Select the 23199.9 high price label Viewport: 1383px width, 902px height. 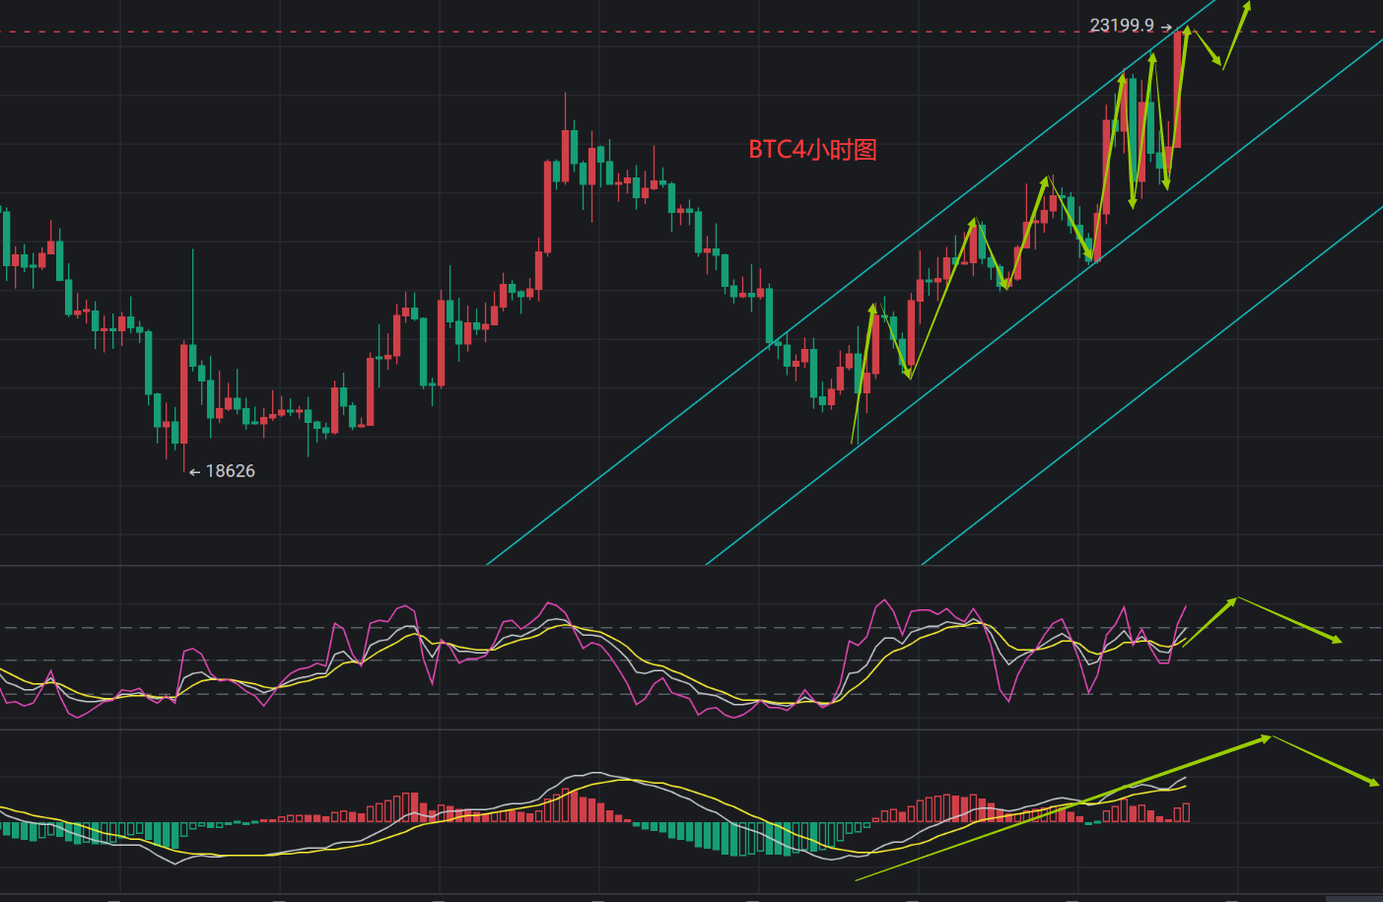[x=1121, y=26]
